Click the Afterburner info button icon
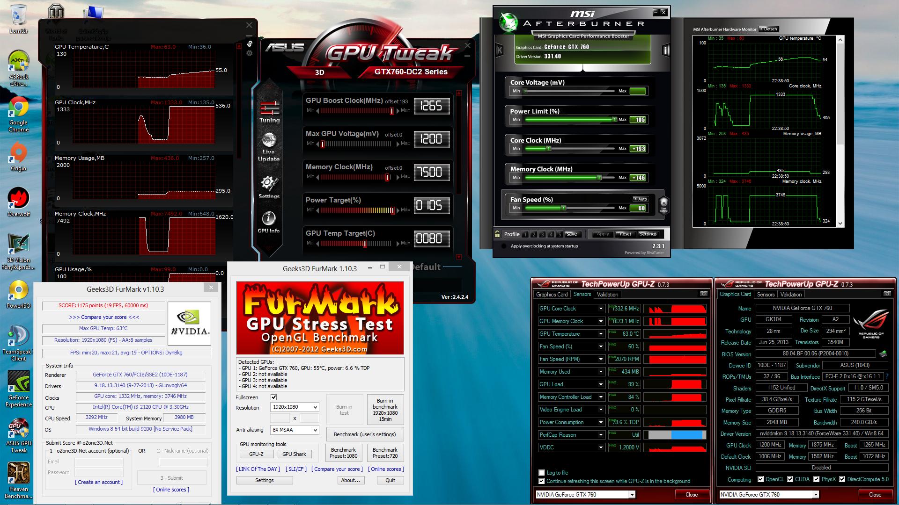899x505 pixels. point(666,50)
